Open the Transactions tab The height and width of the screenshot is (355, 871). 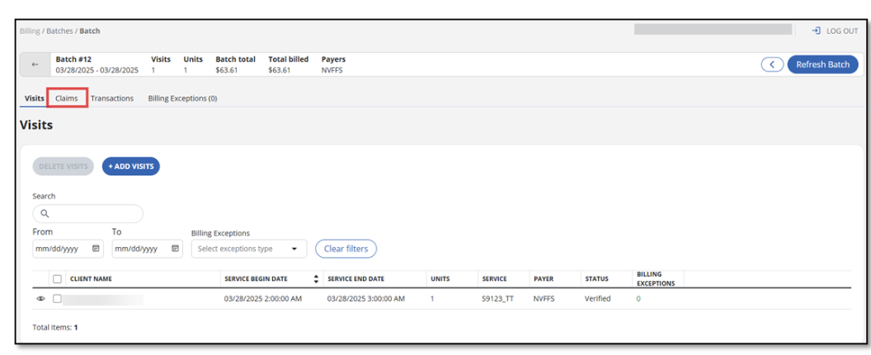coord(112,99)
